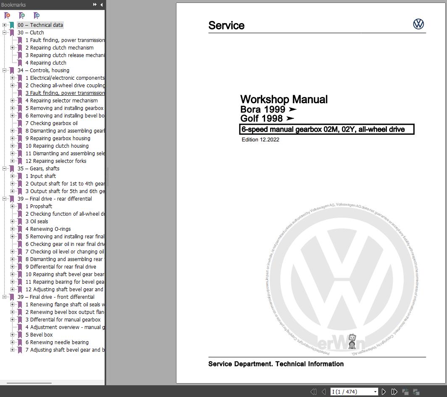Jump to the first page
This screenshot has height=397, width=447.
point(313,391)
